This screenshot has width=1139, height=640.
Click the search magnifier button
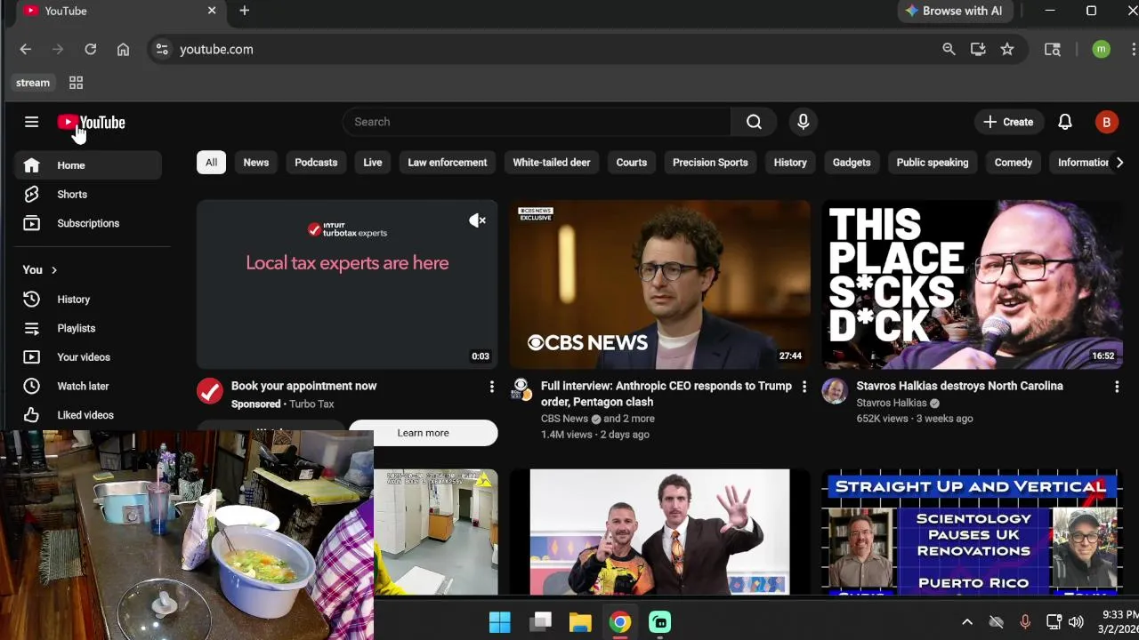(754, 122)
